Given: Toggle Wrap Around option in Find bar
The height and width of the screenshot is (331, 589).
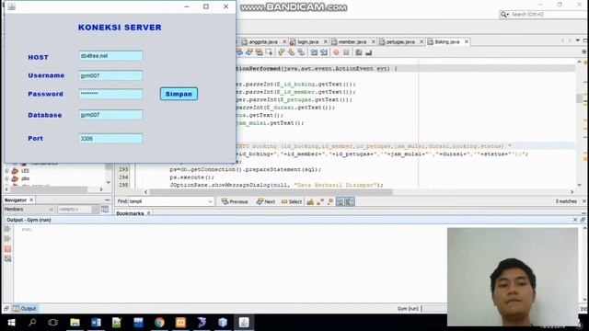Looking at the screenshot, I should 350,201.
